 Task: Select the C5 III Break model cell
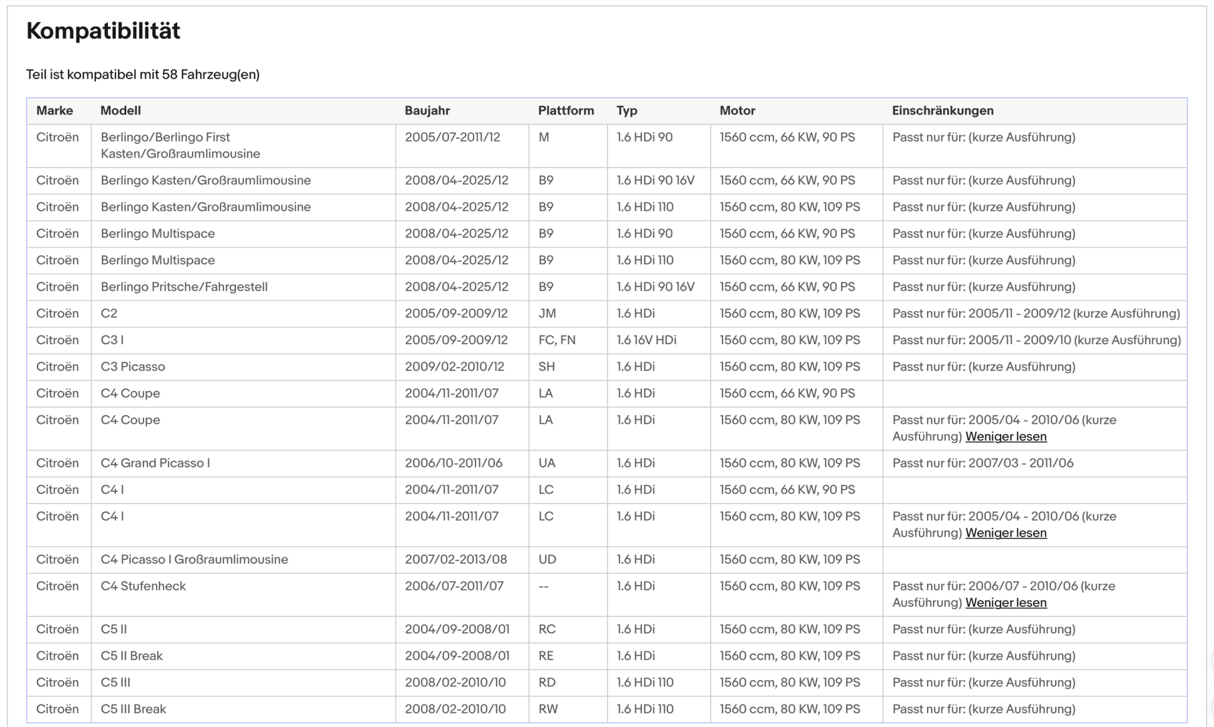133,710
